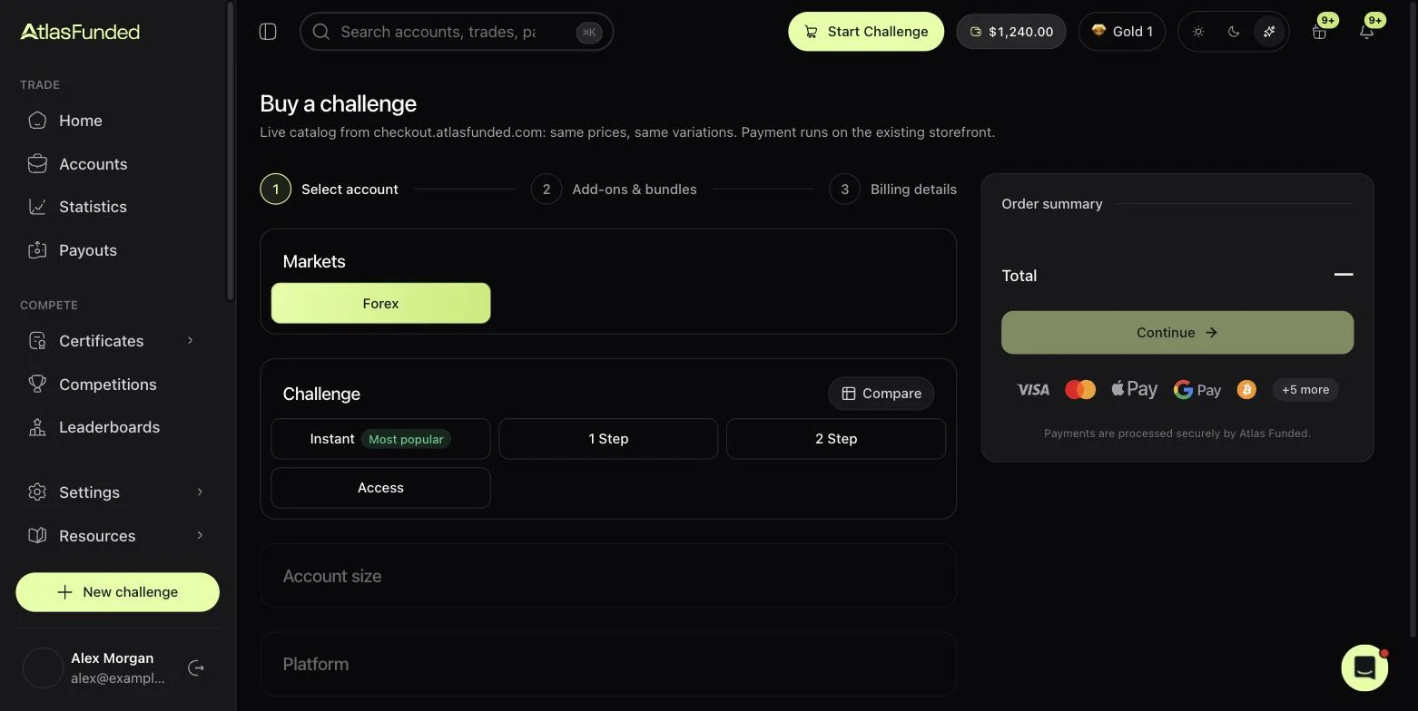Go to step 1 Select account
This screenshot has height=711, width=1418.
330,190
